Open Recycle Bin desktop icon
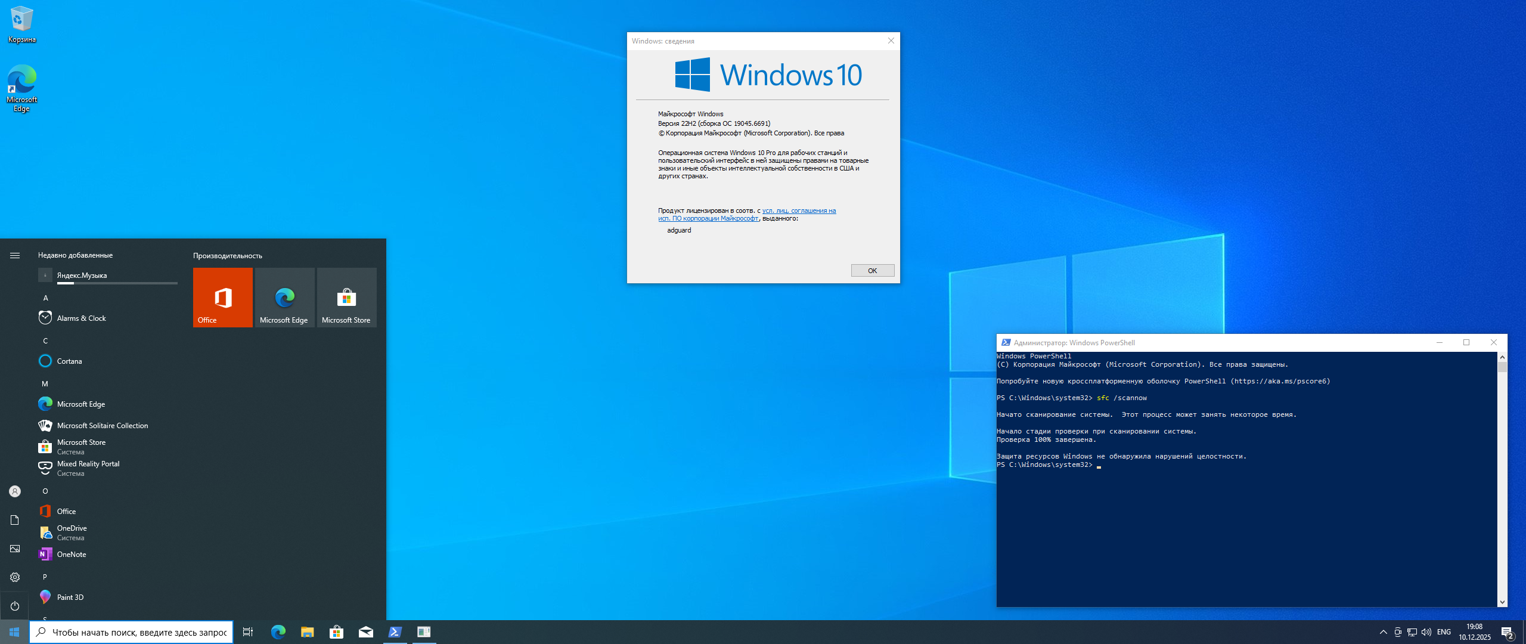This screenshot has height=644, width=1526. [21, 24]
